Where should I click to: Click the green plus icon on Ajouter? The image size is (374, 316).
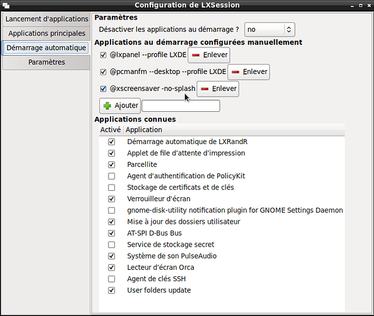(107, 106)
